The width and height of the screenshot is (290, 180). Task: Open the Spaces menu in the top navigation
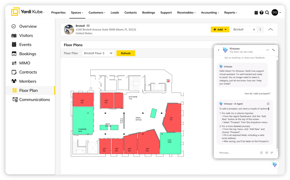pos(77,12)
